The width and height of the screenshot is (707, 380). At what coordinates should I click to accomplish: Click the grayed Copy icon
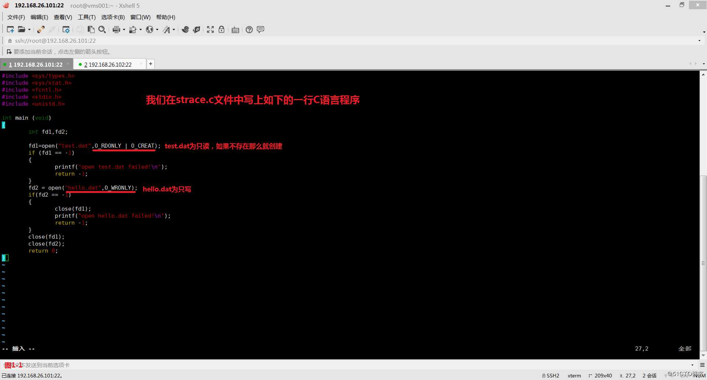(x=80, y=29)
